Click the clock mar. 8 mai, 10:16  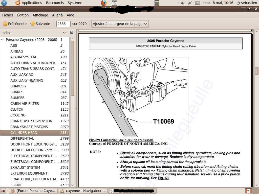[x=218, y=3]
